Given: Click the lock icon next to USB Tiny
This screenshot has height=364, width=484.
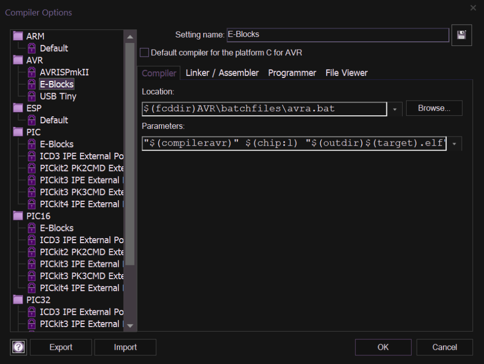Looking at the screenshot, I should point(32,96).
